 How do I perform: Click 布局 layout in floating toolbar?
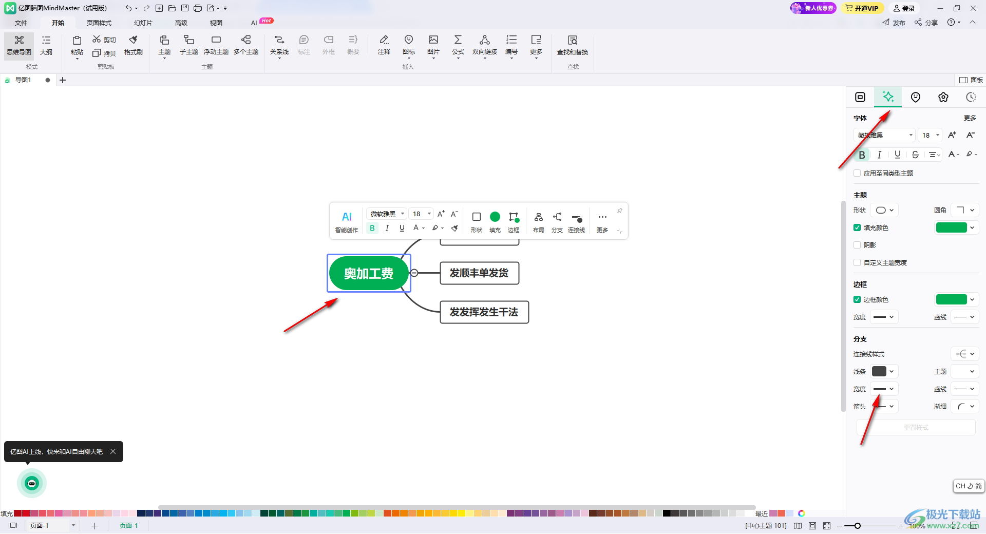click(x=539, y=222)
